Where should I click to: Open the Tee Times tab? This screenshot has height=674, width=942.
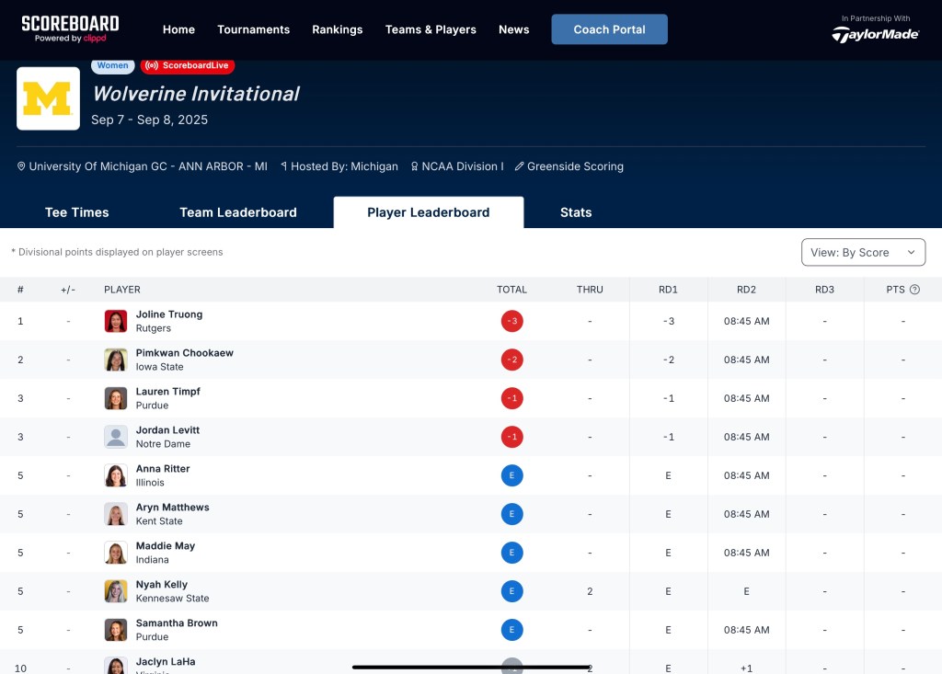(x=77, y=212)
